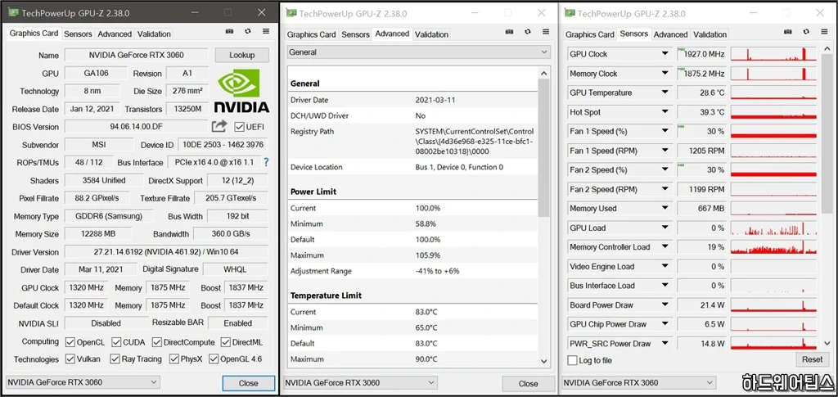Open the General category dropdown

point(418,52)
